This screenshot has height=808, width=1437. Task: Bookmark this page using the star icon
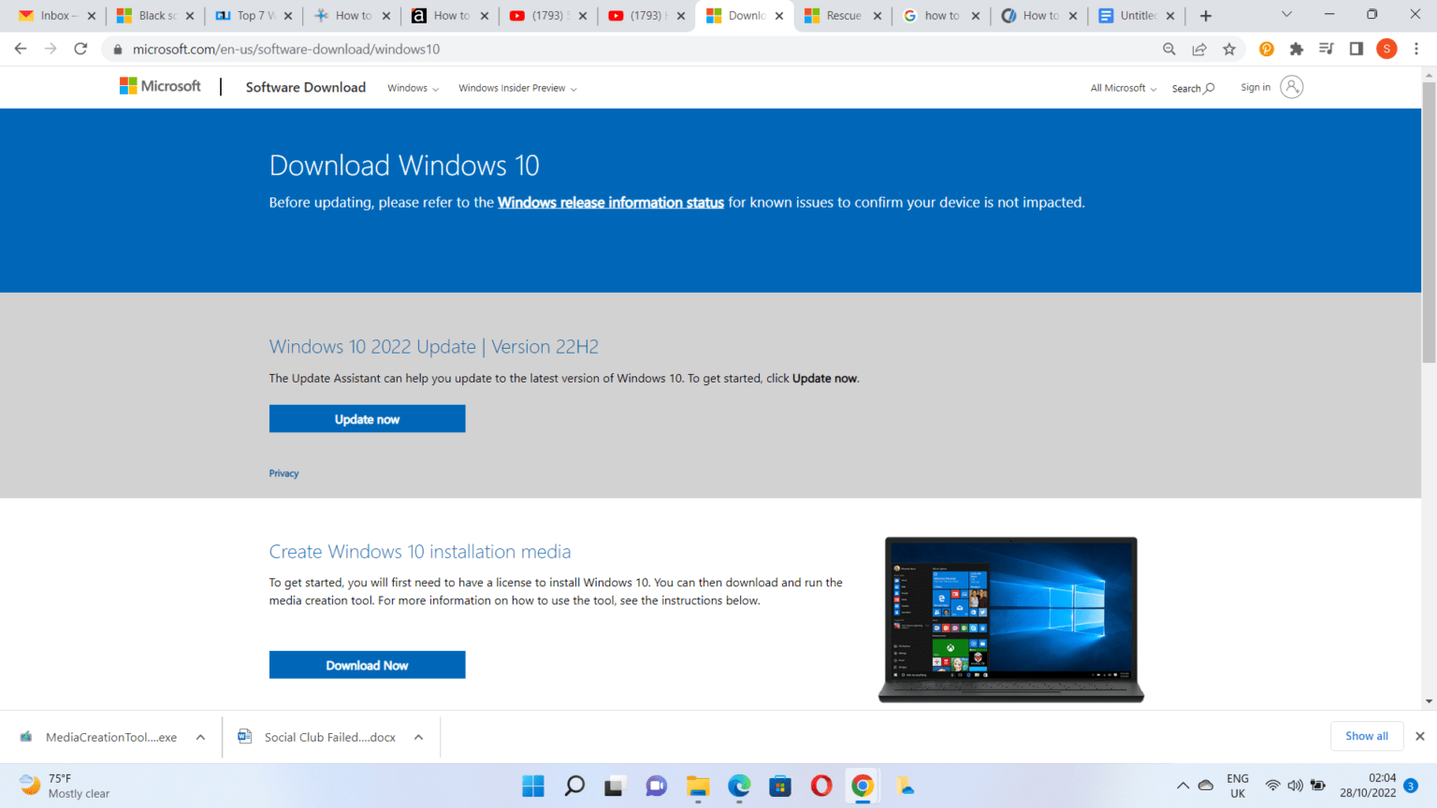pyautogui.click(x=1229, y=49)
